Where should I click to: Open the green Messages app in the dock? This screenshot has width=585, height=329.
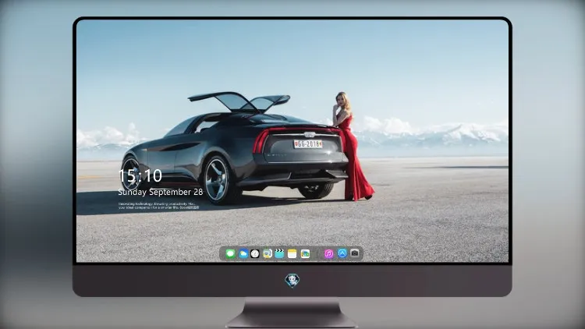230,254
